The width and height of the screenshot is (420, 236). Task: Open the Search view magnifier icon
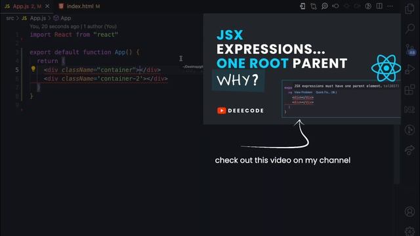tap(409, 29)
